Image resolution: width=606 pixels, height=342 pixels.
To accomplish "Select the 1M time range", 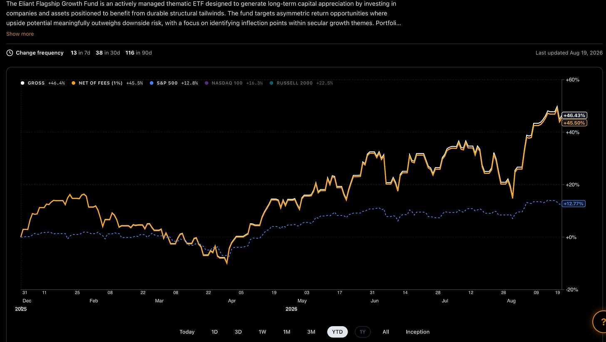I will click(287, 332).
